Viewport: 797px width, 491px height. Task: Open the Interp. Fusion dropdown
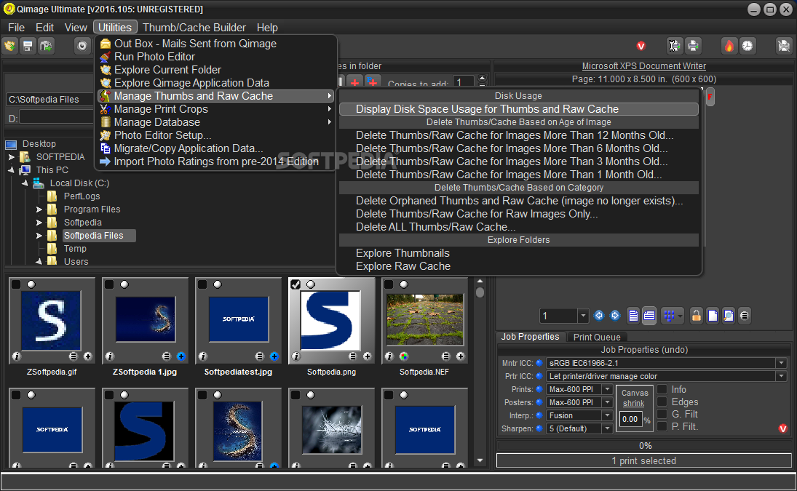(x=607, y=415)
